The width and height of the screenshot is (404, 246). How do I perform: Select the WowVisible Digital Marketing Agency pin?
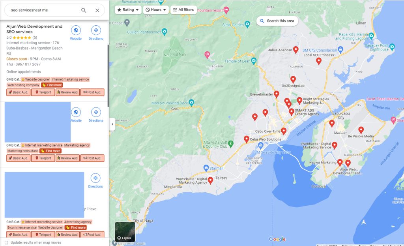pos(211,180)
